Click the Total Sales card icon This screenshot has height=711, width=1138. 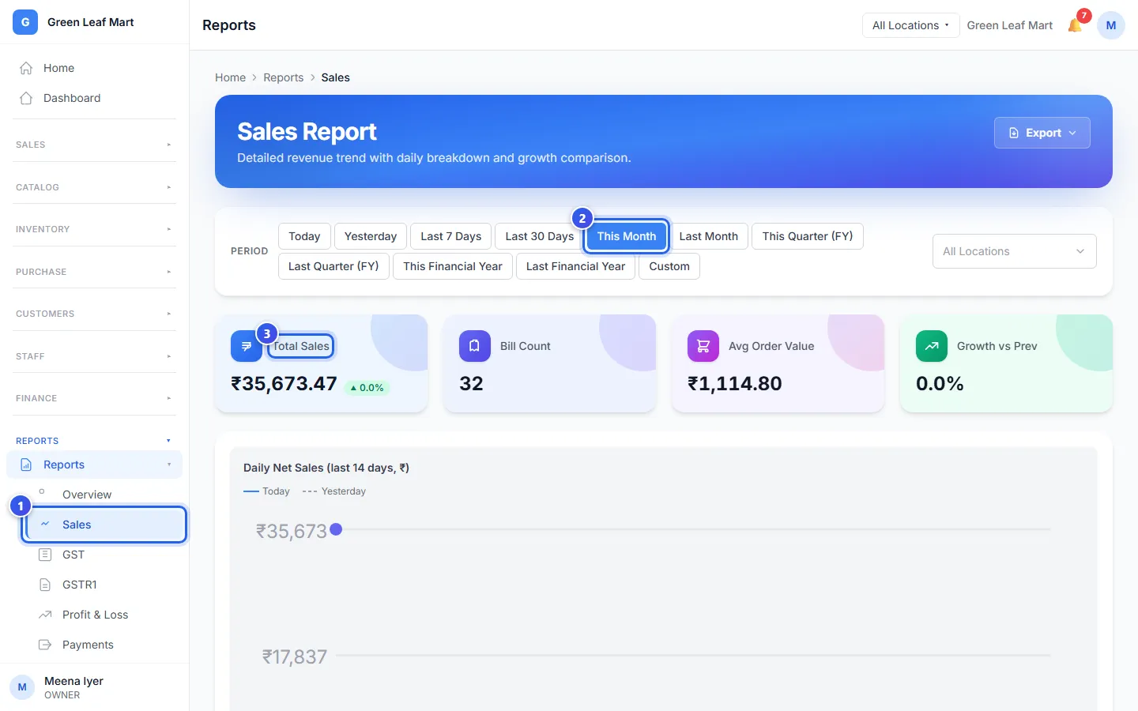tap(246, 346)
